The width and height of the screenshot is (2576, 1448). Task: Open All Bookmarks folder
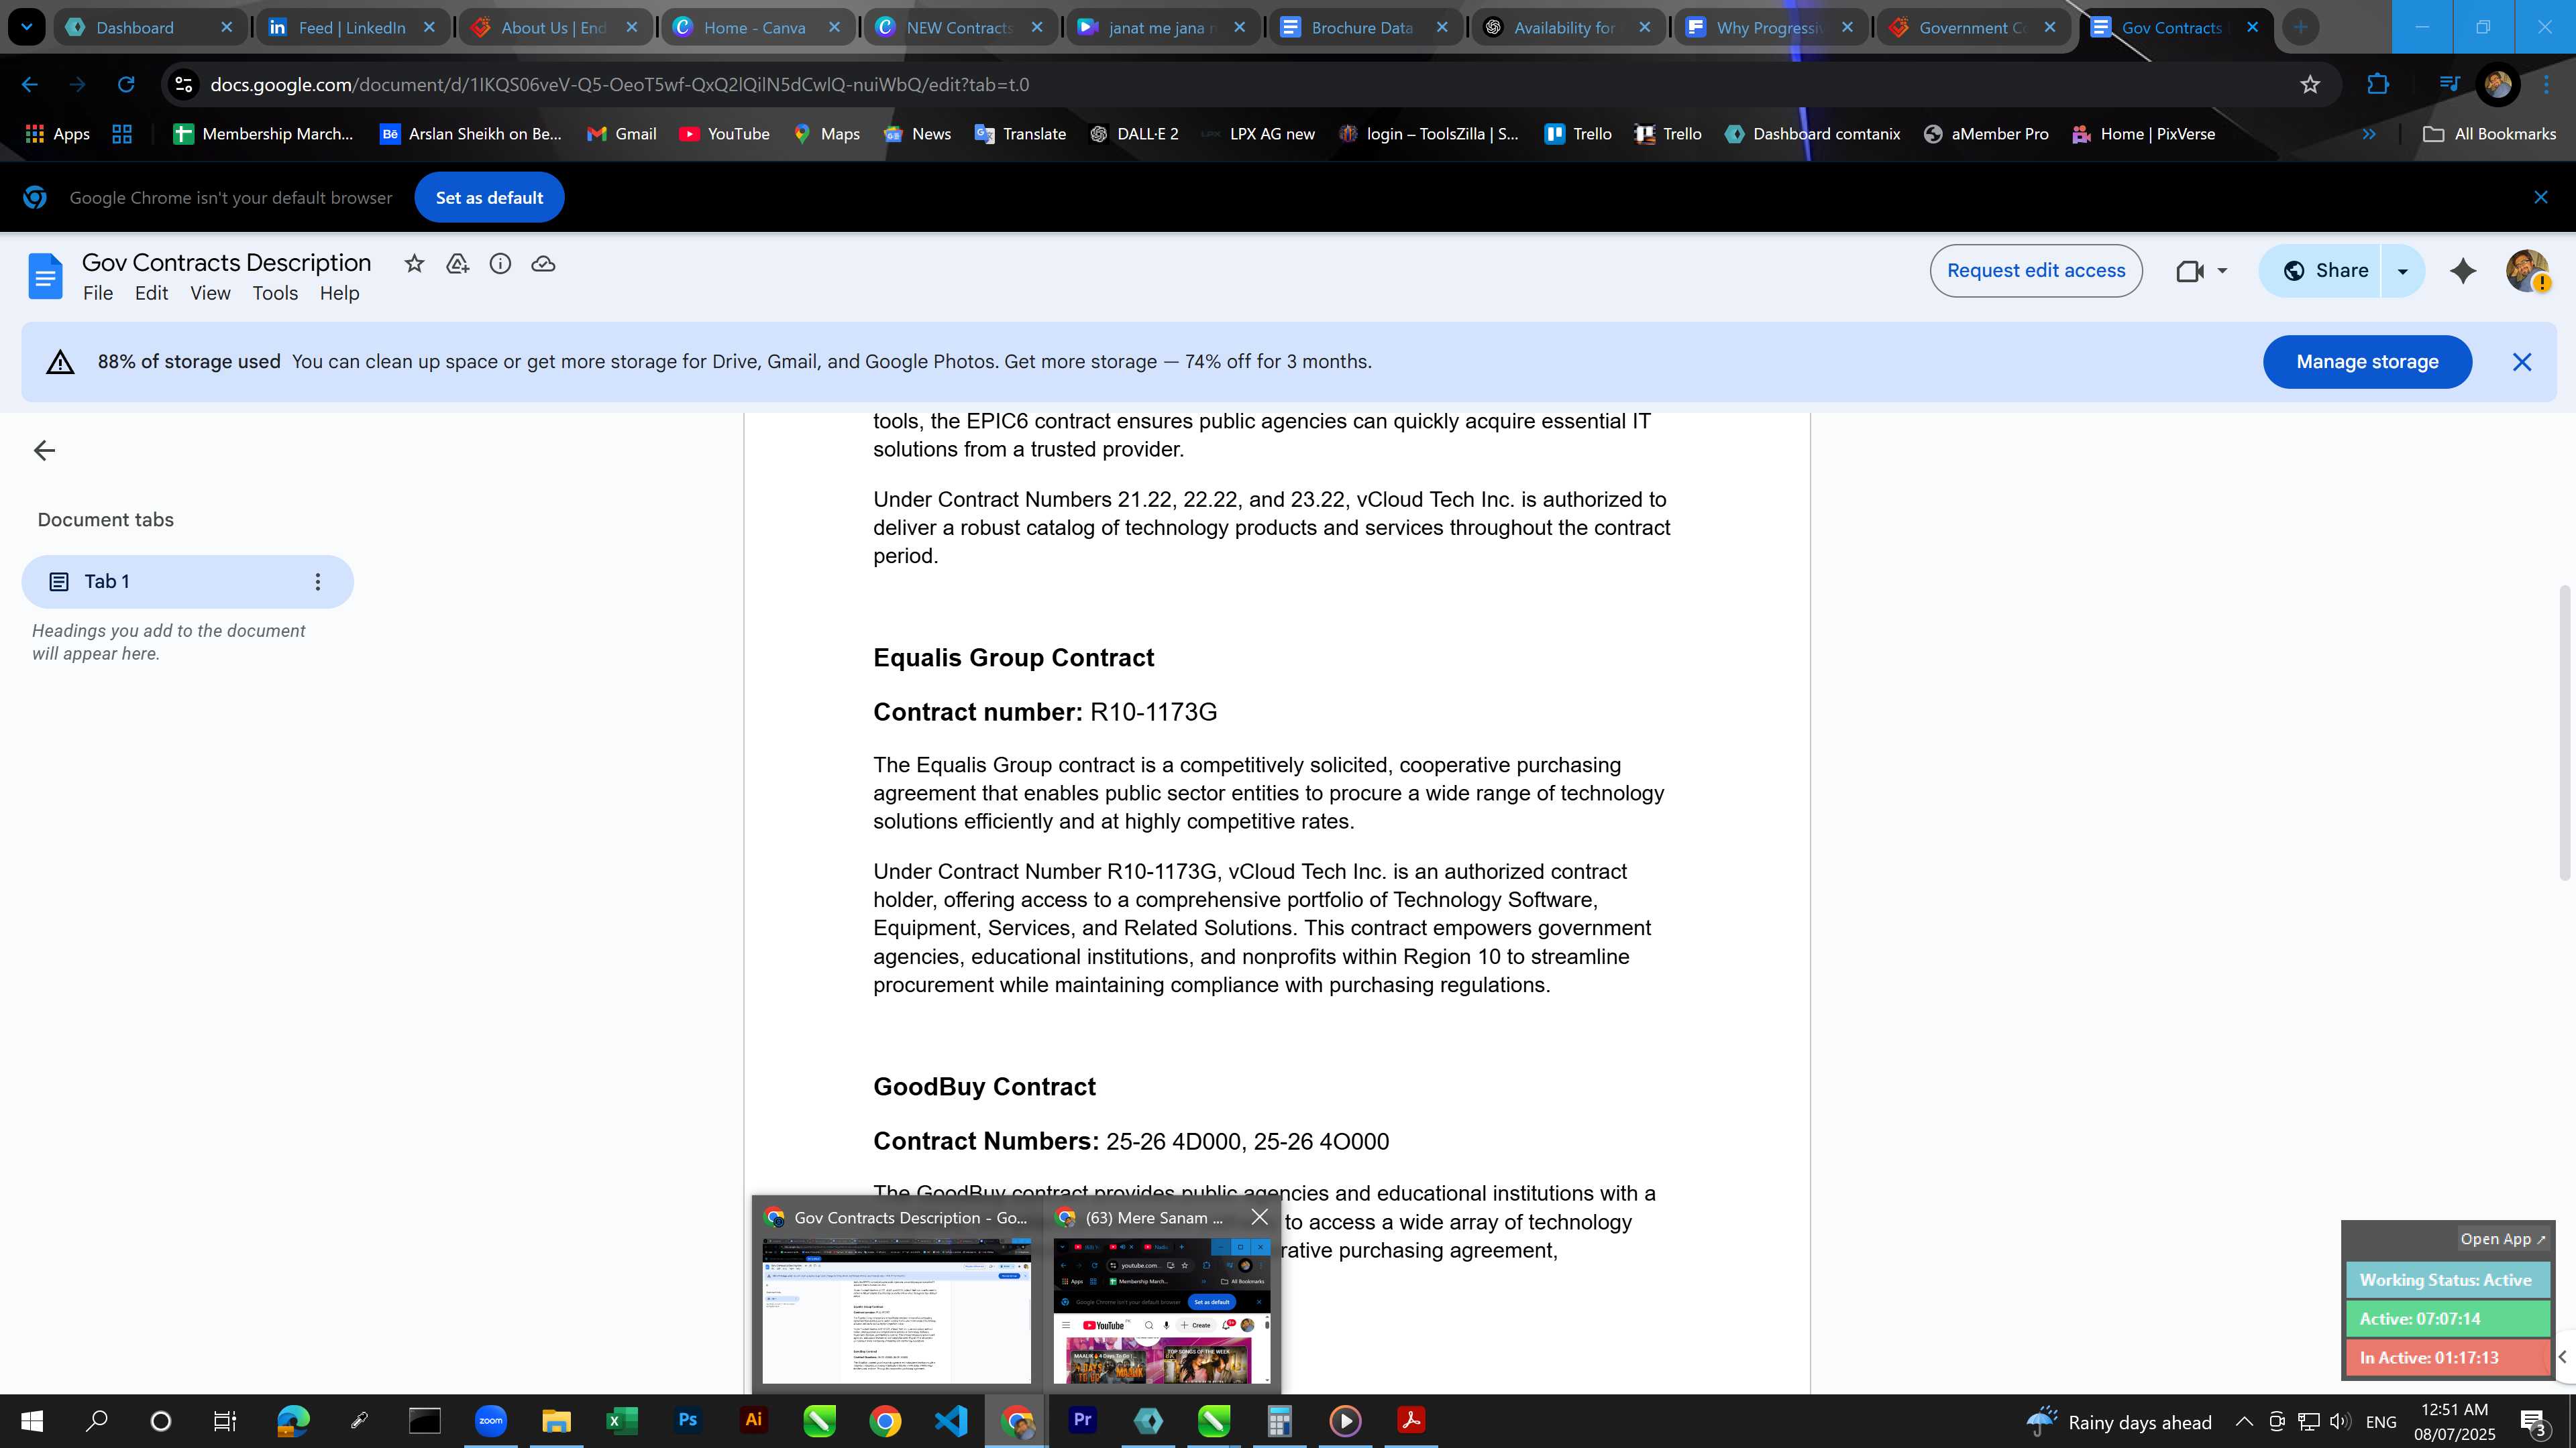[x=2490, y=134]
